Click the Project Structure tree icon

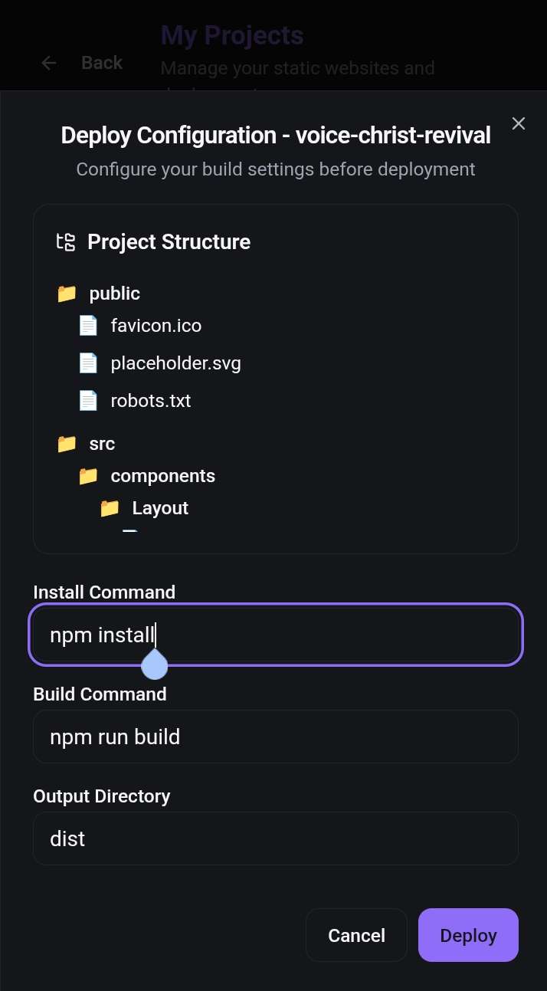coord(66,242)
